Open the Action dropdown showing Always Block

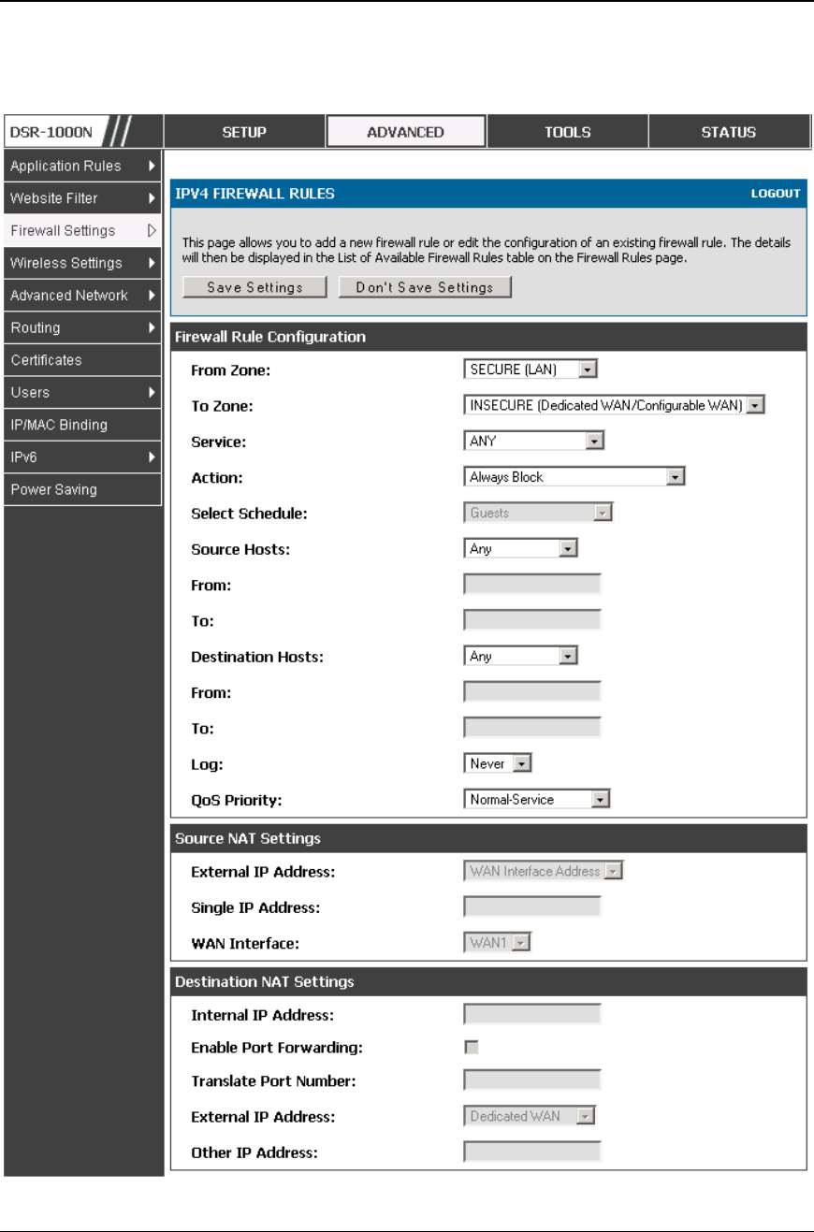coord(574,477)
